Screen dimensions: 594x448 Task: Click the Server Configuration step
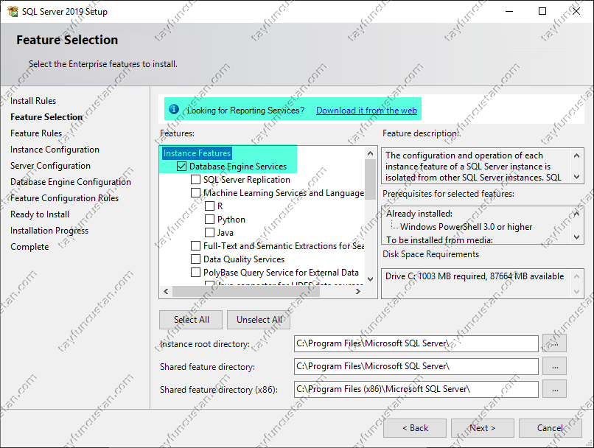(50, 166)
